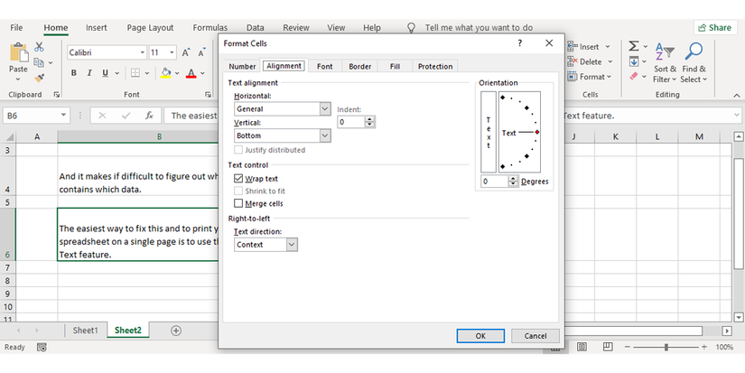Switch to Page Break Preview icon
Image resolution: width=745 pixels, height=373 pixels.
tap(608, 347)
